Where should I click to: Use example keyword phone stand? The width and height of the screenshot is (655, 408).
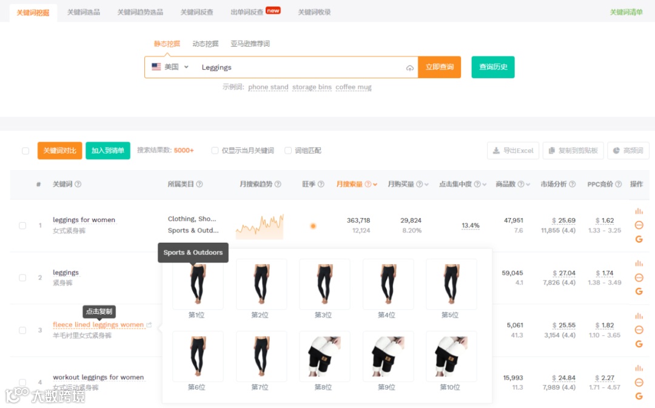tap(268, 87)
